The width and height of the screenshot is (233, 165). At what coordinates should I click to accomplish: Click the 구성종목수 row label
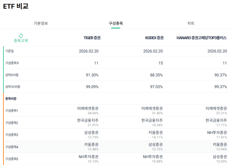[x=12, y=63]
